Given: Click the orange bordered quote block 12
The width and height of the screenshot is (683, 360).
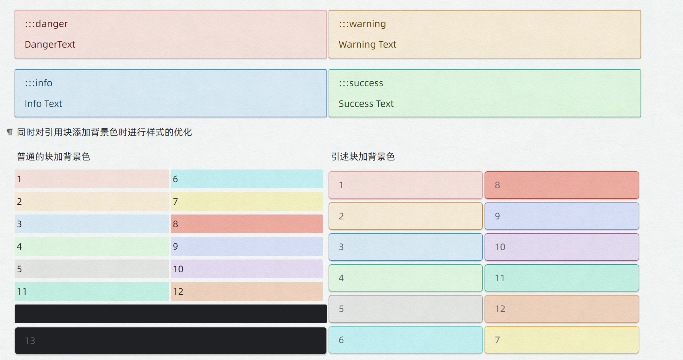Looking at the screenshot, I should (x=562, y=309).
